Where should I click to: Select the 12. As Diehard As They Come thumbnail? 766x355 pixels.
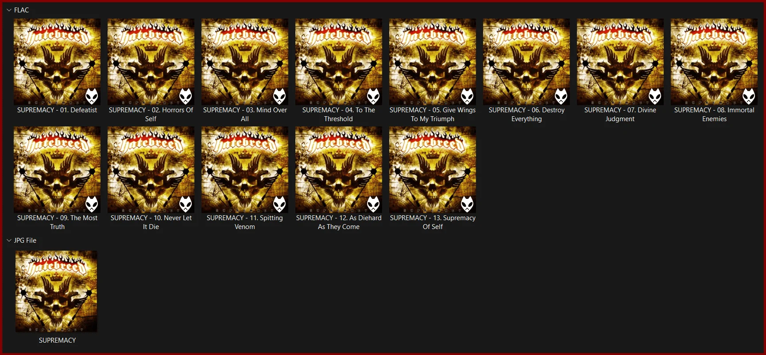pos(339,169)
